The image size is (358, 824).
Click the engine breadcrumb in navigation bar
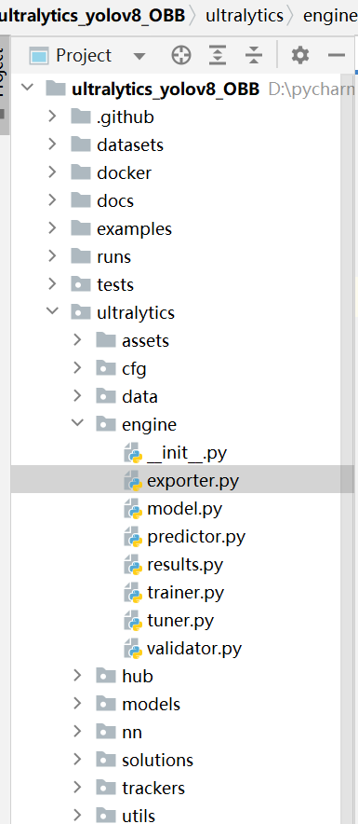330,15
